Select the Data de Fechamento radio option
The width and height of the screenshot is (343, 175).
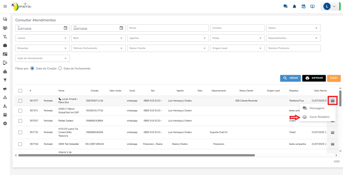point(60,68)
